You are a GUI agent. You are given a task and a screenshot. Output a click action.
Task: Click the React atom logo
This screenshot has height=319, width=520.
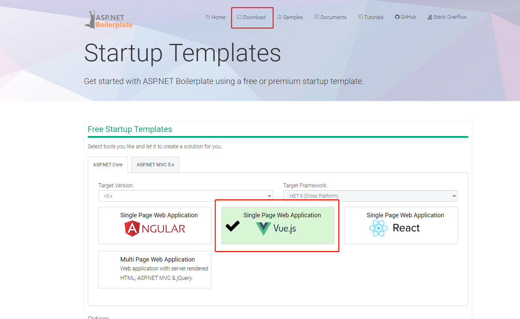pyautogui.click(x=378, y=228)
